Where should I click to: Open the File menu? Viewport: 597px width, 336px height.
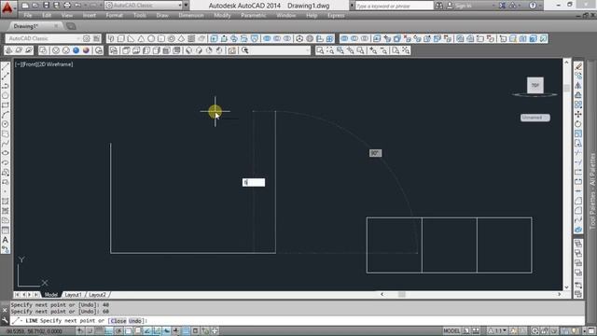28,16
